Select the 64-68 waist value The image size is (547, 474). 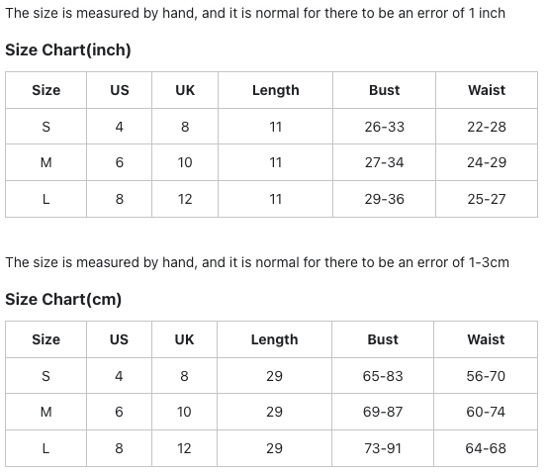486,448
